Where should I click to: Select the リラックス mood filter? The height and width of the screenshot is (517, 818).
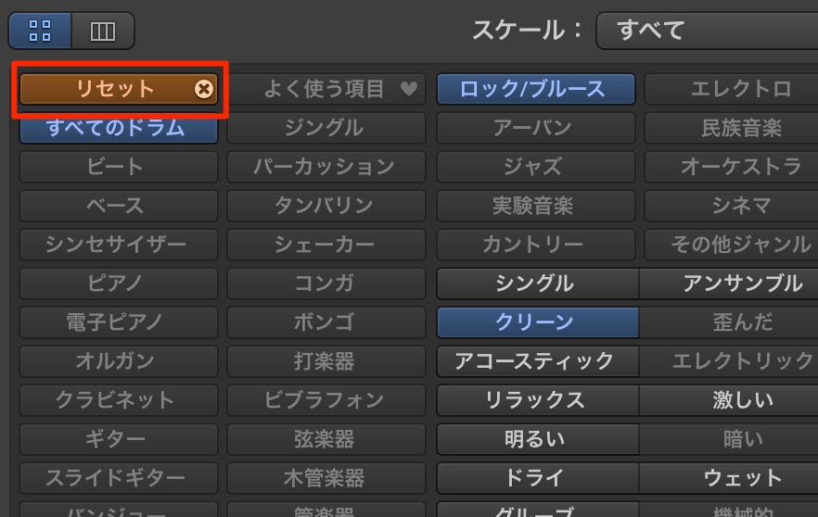pyautogui.click(x=537, y=400)
